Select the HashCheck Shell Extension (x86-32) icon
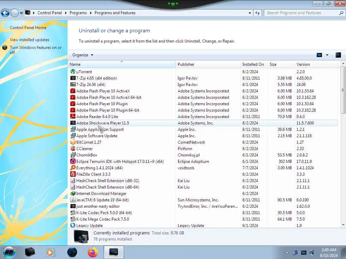Image resolution: width=346 pixels, height=259 pixels. [x=73, y=181]
